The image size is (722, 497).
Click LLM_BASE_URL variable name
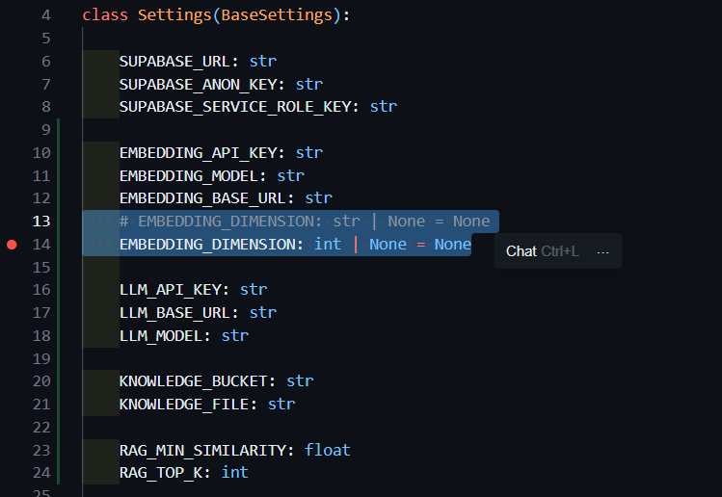(174, 313)
